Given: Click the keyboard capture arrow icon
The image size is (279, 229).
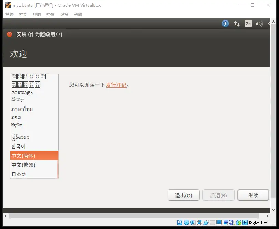Looking at the screenshot, I should (245, 223).
